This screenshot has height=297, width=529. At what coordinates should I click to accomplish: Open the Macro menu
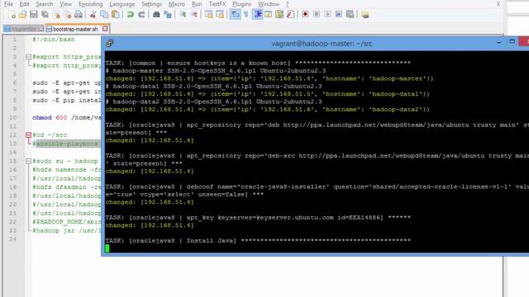click(x=176, y=4)
